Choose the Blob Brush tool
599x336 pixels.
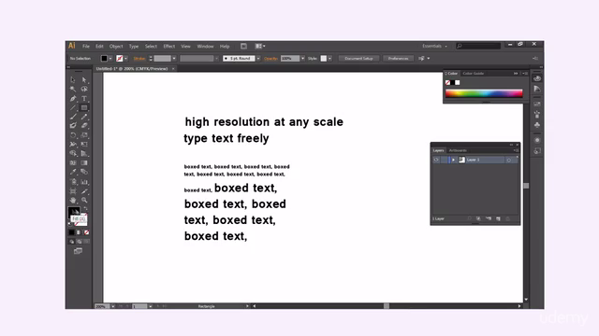(73, 126)
